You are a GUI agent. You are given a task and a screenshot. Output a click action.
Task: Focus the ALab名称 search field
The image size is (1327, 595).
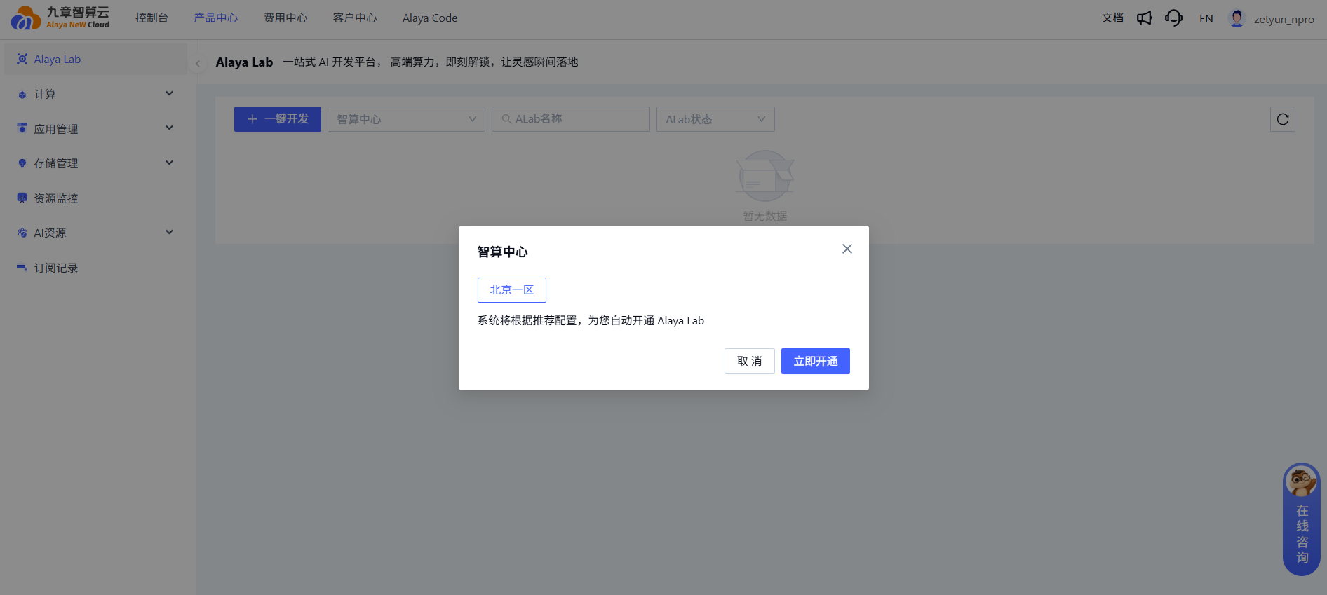[571, 119]
